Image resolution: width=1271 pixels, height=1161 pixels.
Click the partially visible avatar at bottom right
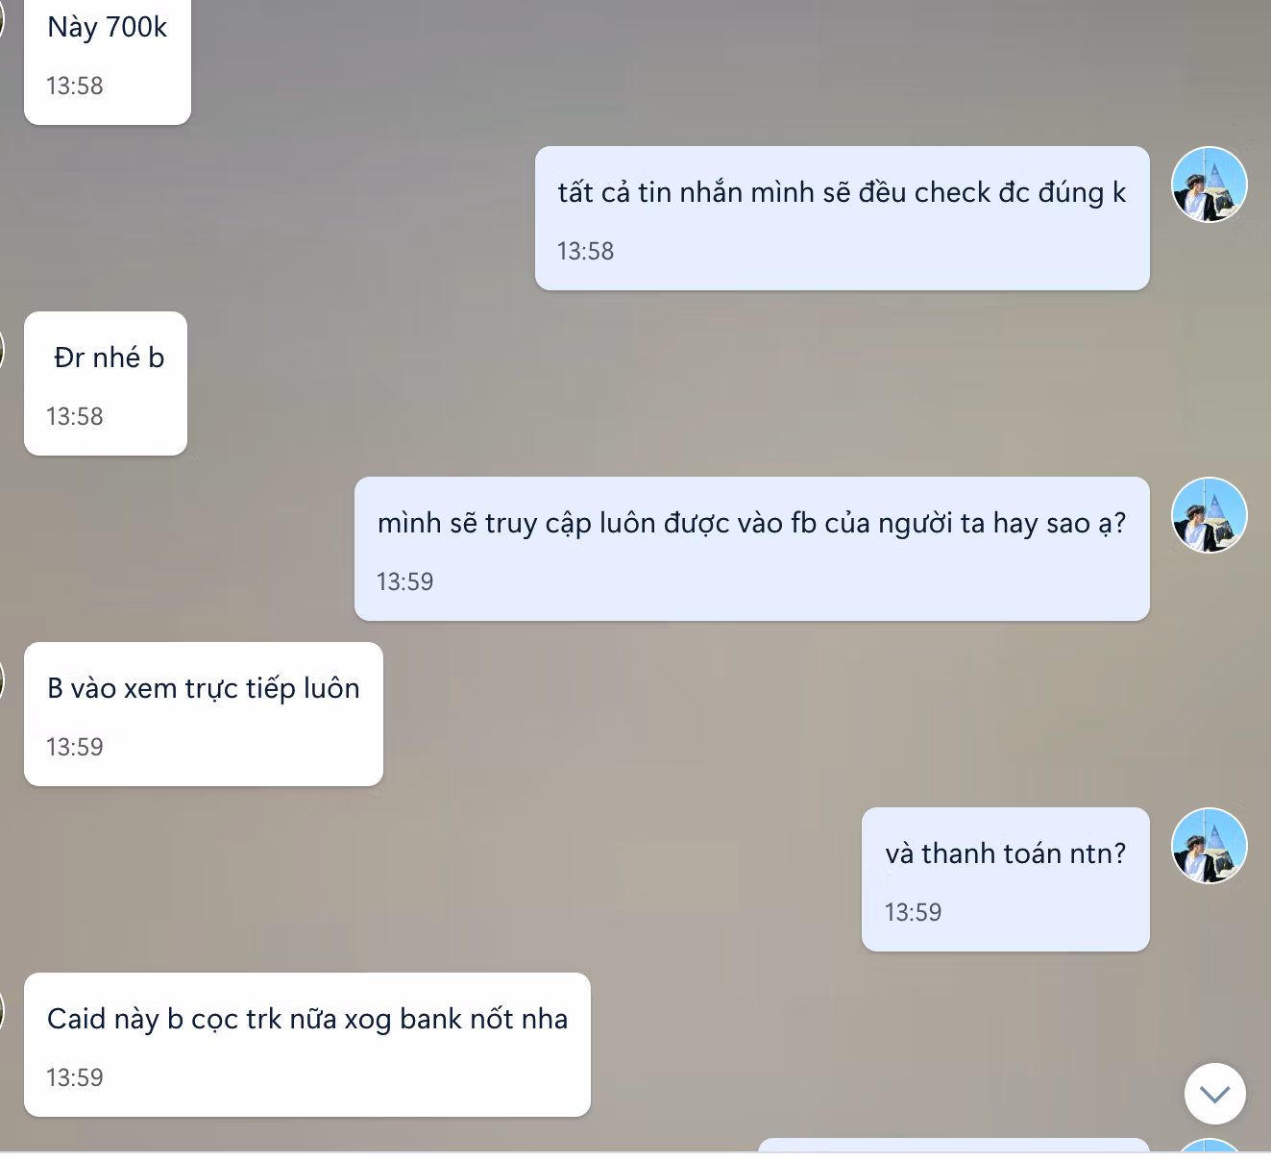[1210, 1146]
